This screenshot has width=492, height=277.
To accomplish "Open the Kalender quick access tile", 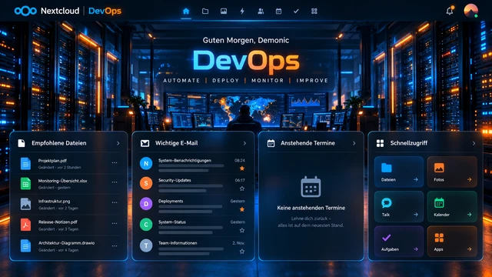I will pos(452,207).
